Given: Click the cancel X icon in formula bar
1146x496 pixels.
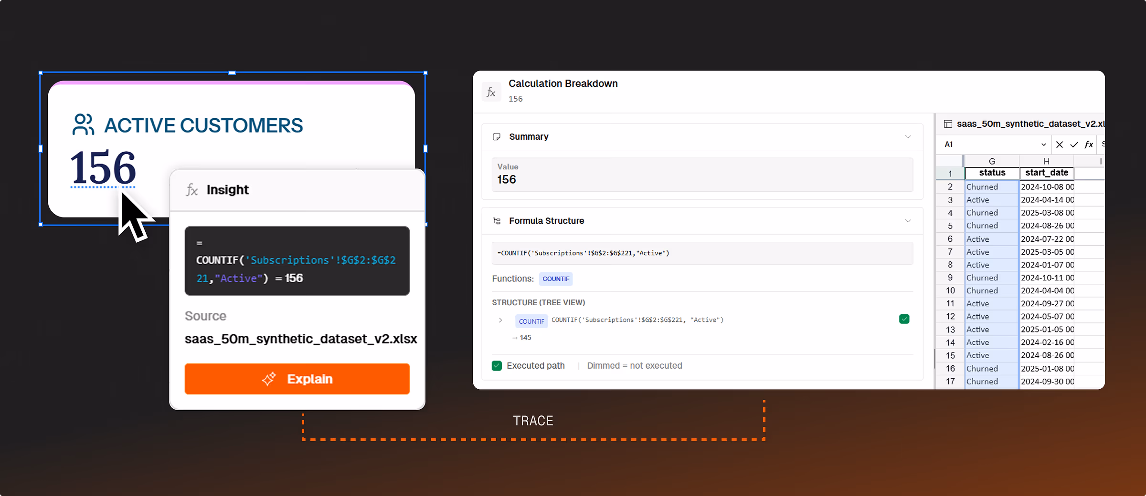Looking at the screenshot, I should pyautogui.click(x=1059, y=145).
